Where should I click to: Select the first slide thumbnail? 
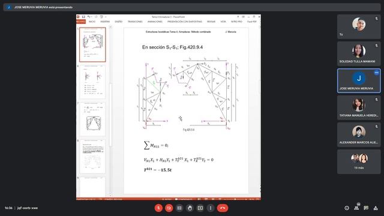[x=92, y=44]
